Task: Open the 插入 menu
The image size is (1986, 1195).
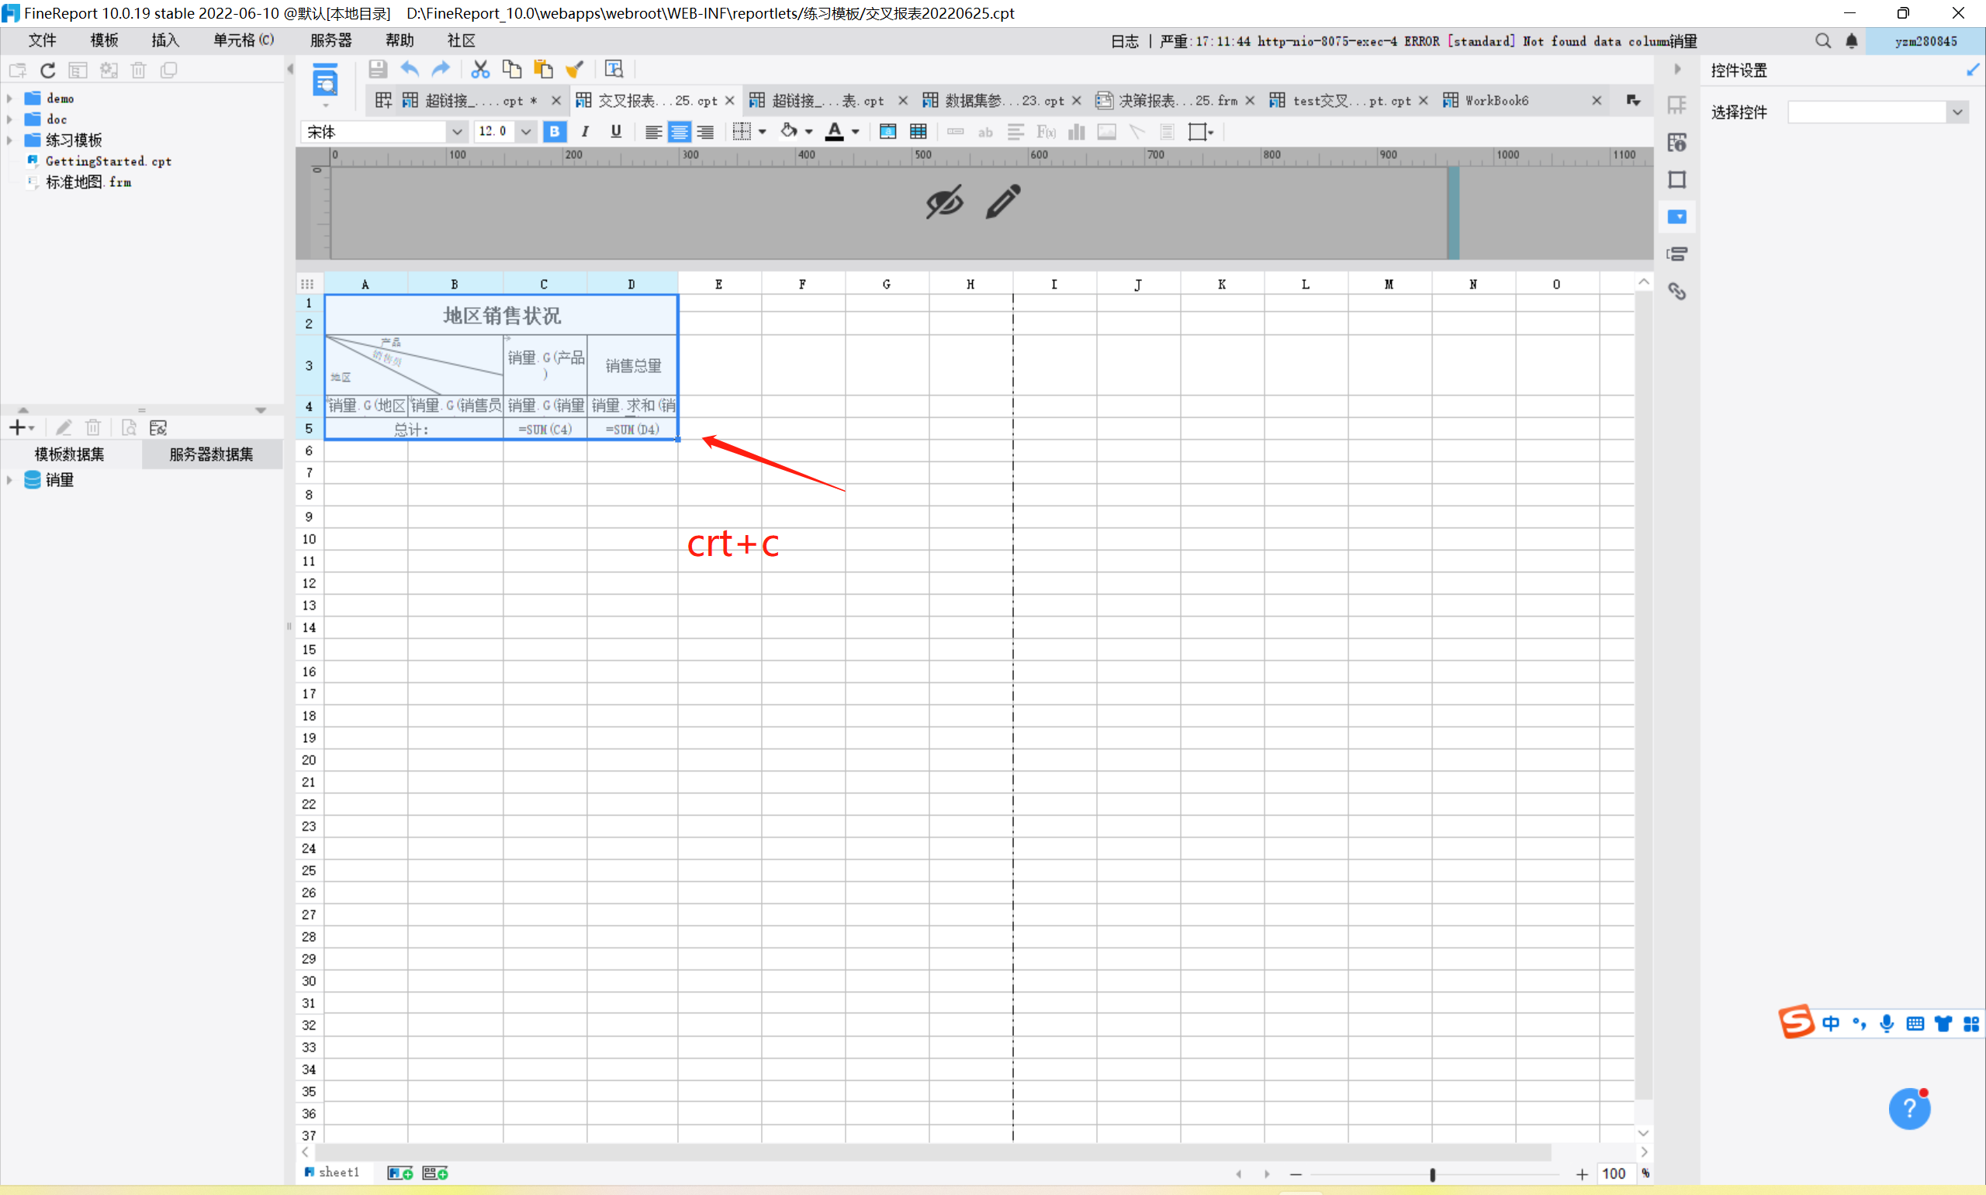Action: (165, 40)
